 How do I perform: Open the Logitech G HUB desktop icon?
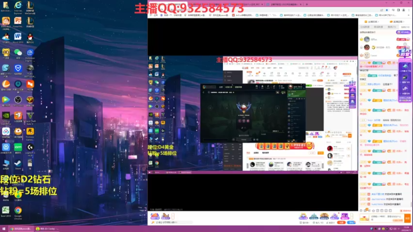(30, 150)
